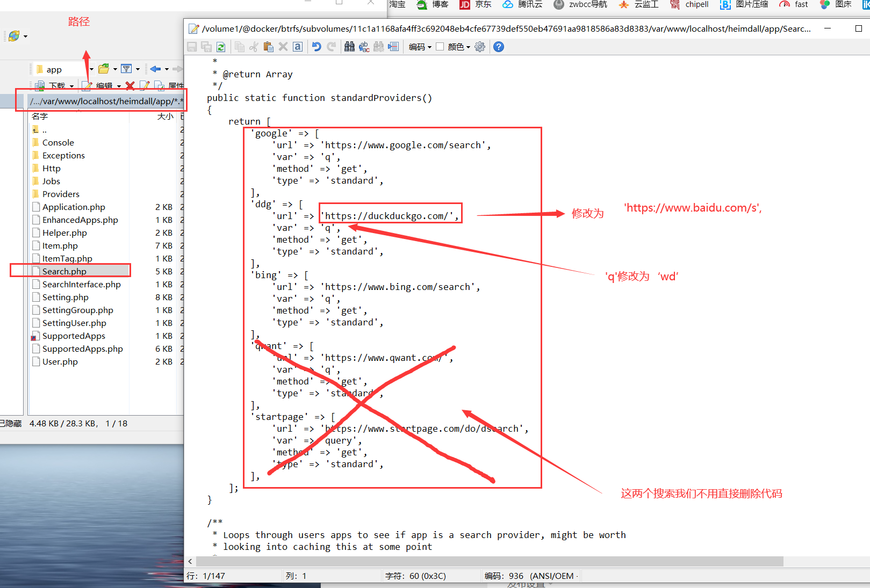Open the 图床 bookmark
The image size is (870, 588).
click(x=836, y=4)
